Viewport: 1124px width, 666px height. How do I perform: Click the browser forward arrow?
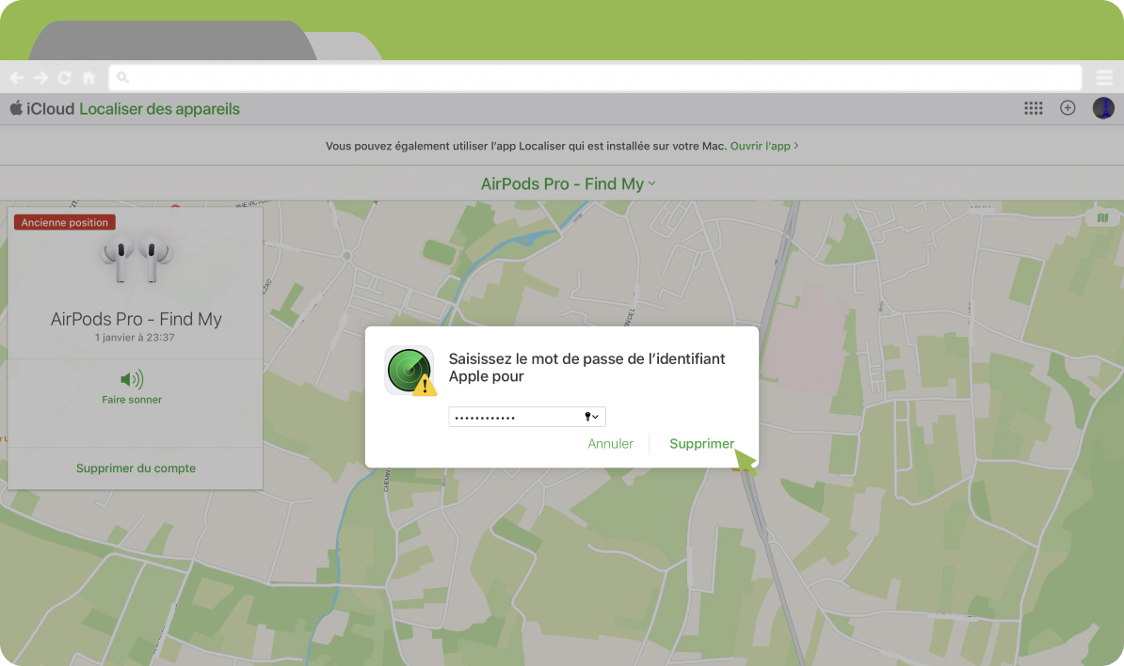(x=40, y=77)
